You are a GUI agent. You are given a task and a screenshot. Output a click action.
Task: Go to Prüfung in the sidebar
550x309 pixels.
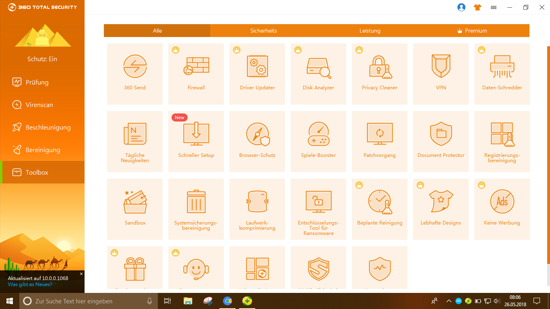coord(42,82)
